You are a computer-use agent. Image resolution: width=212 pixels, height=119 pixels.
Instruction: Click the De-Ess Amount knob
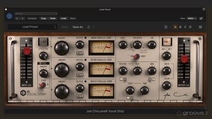pos(43,73)
